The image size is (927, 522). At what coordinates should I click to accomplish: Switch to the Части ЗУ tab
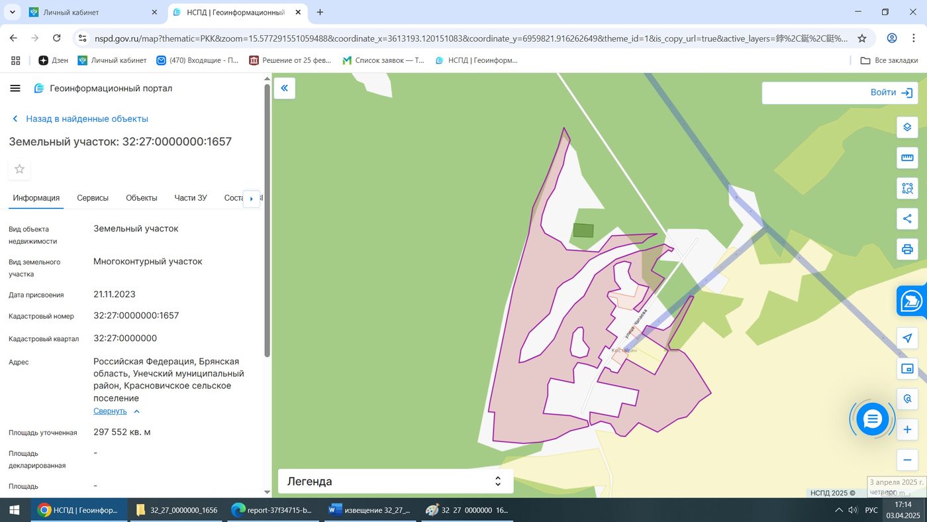[191, 198]
